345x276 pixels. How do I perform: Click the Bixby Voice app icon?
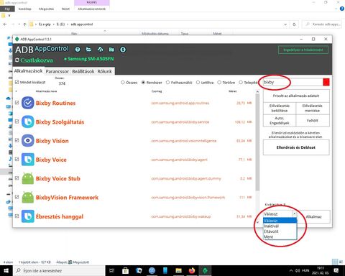[28, 160]
